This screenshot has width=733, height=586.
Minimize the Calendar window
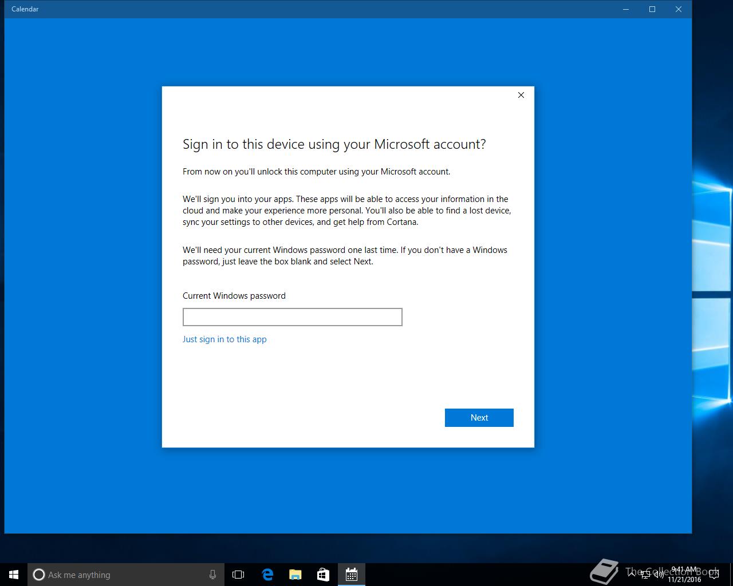coord(626,9)
